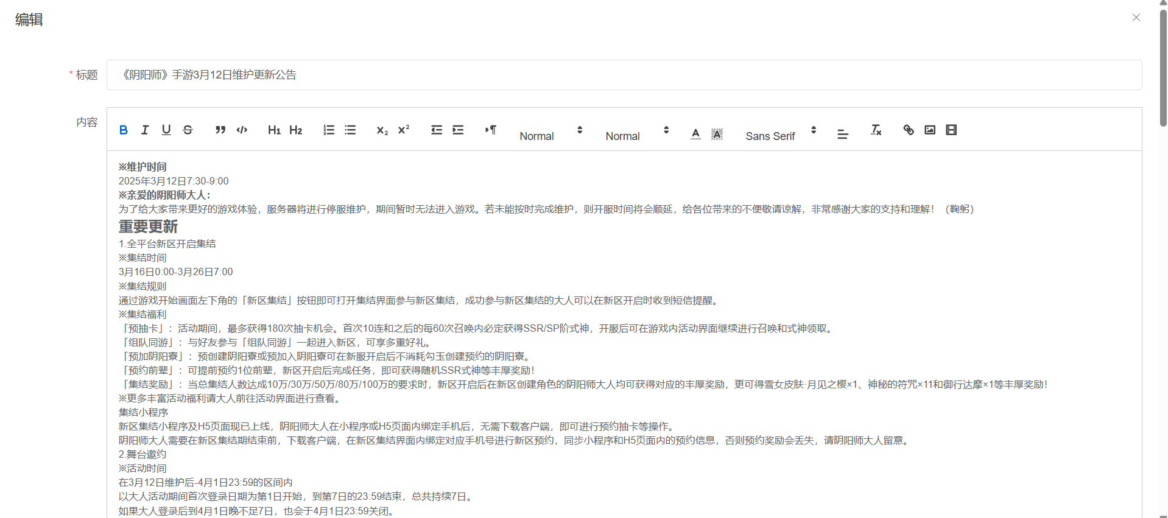Toggle strikethrough formatting
This screenshot has height=518, width=1168.
tap(188, 130)
